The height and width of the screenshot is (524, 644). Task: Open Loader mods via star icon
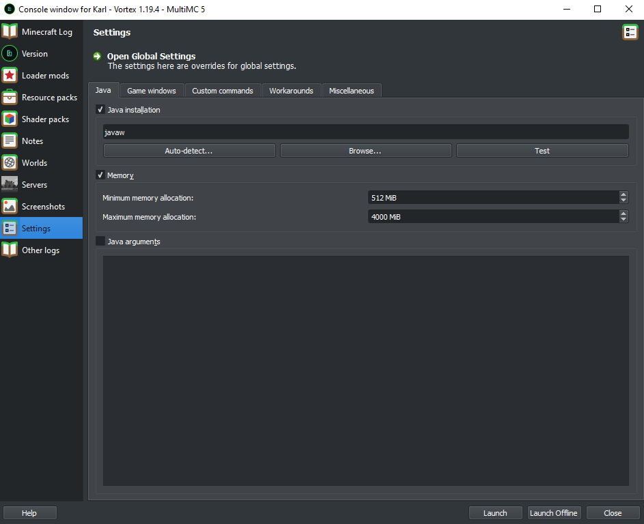10,75
